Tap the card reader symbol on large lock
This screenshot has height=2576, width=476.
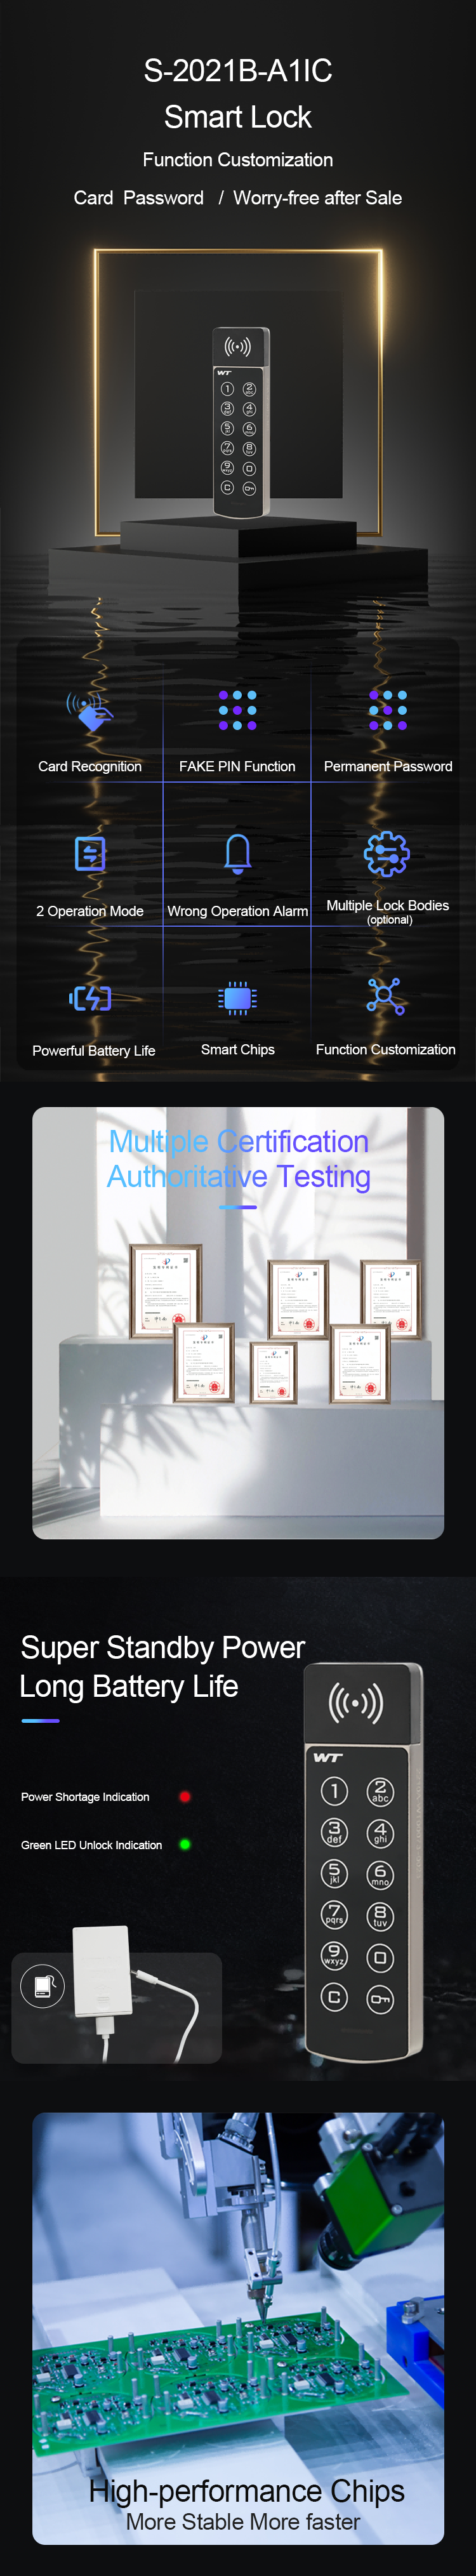click(355, 1701)
